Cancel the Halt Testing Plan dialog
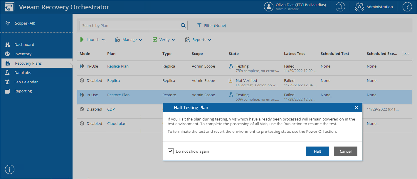This screenshot has width=417, height=179. click(345, 151)
